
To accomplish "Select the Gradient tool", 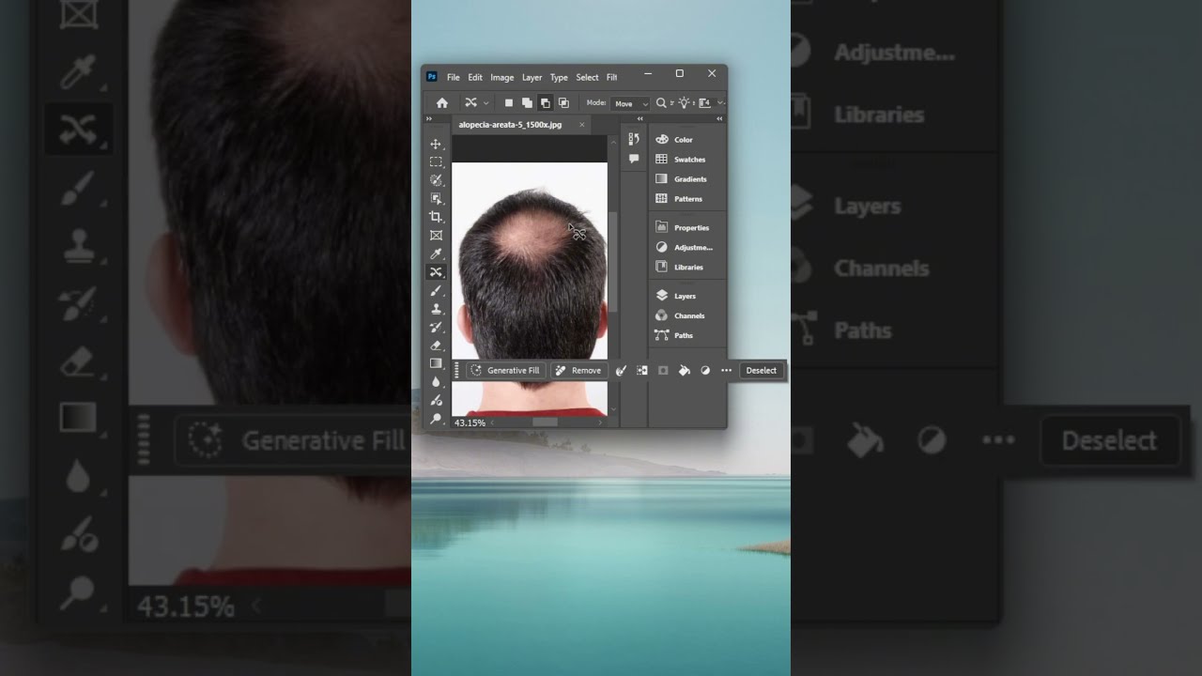I will click(x=436, y=363).
